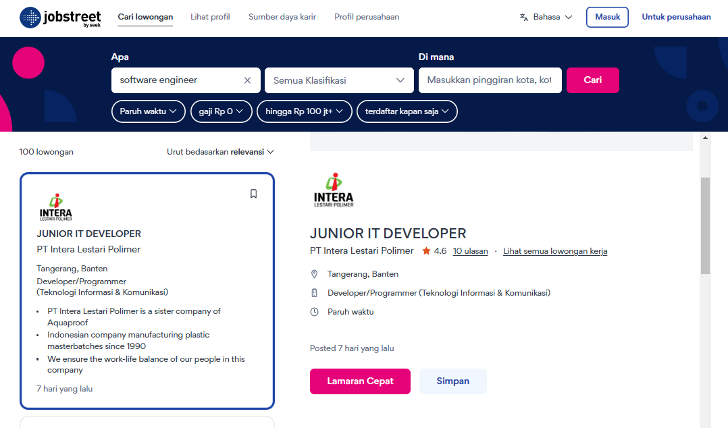Click the job detail scrollbar thumb
This screenshot has height=428, width=728.
[705, 225]
